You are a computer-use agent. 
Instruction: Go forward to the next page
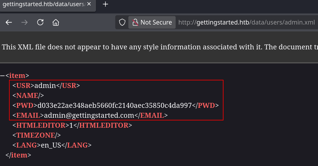point(25,23)
